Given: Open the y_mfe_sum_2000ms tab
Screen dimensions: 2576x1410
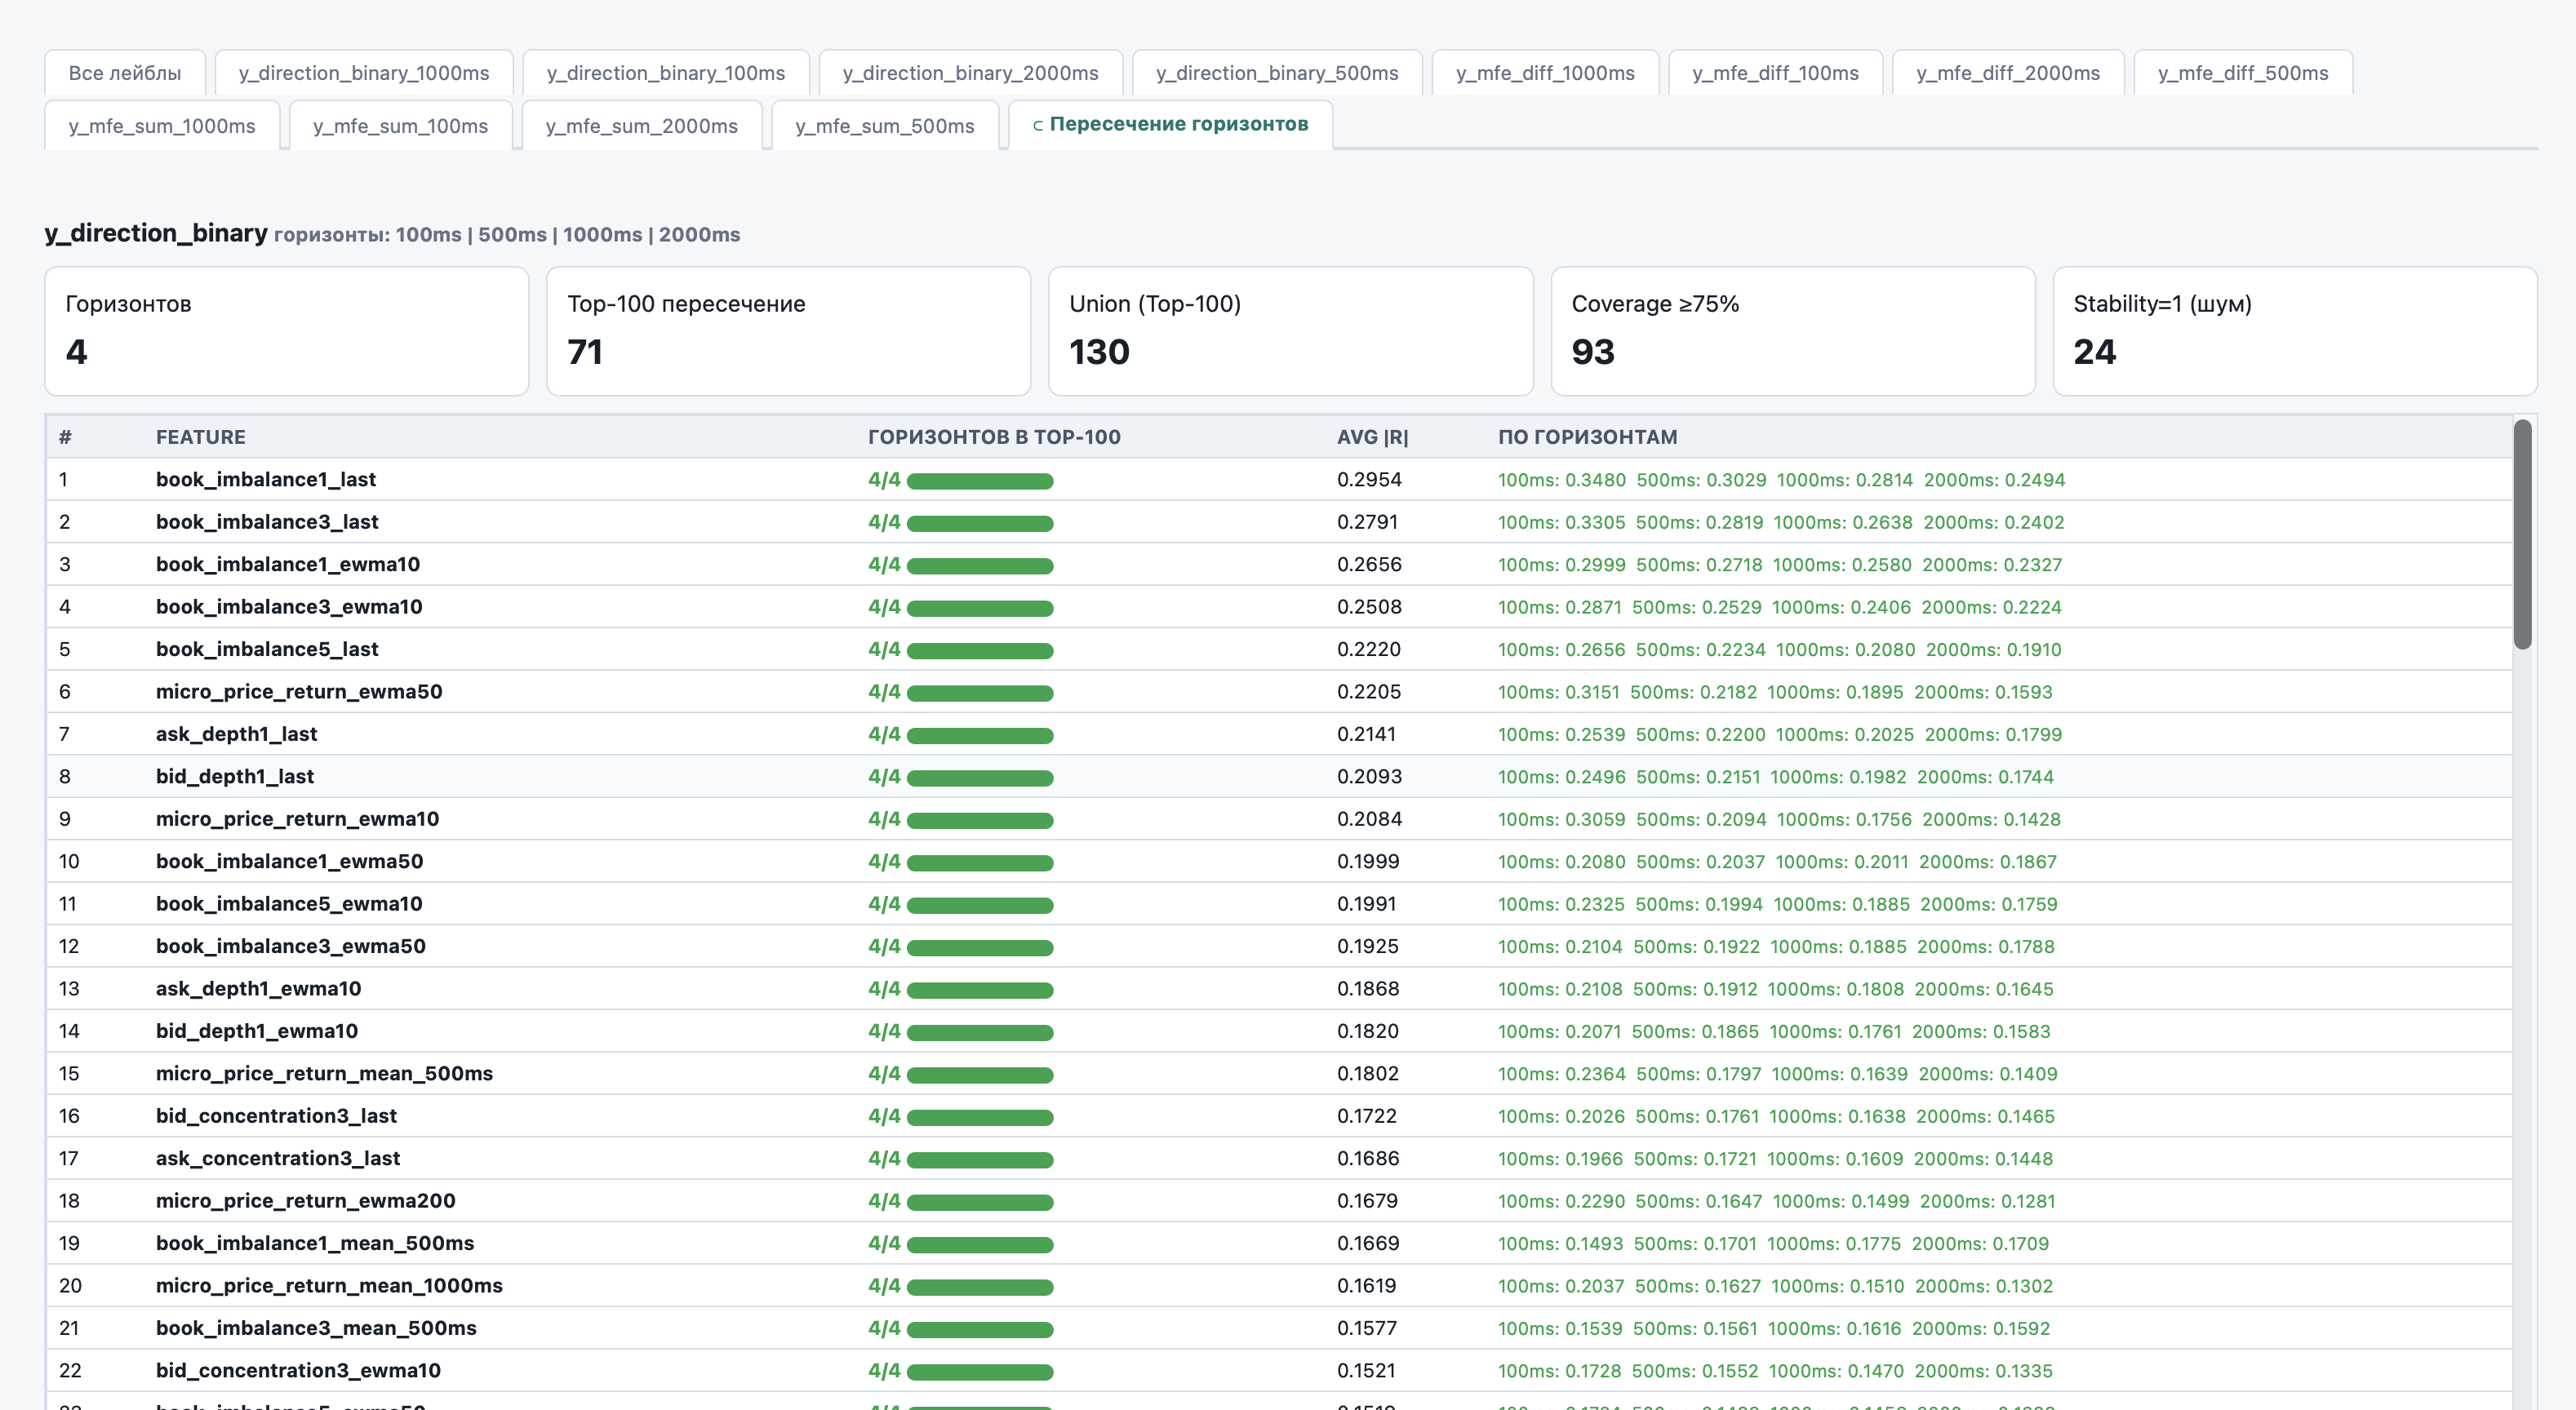Looking at the screenshot, I should pyautogui.click(x=642, y=126).
